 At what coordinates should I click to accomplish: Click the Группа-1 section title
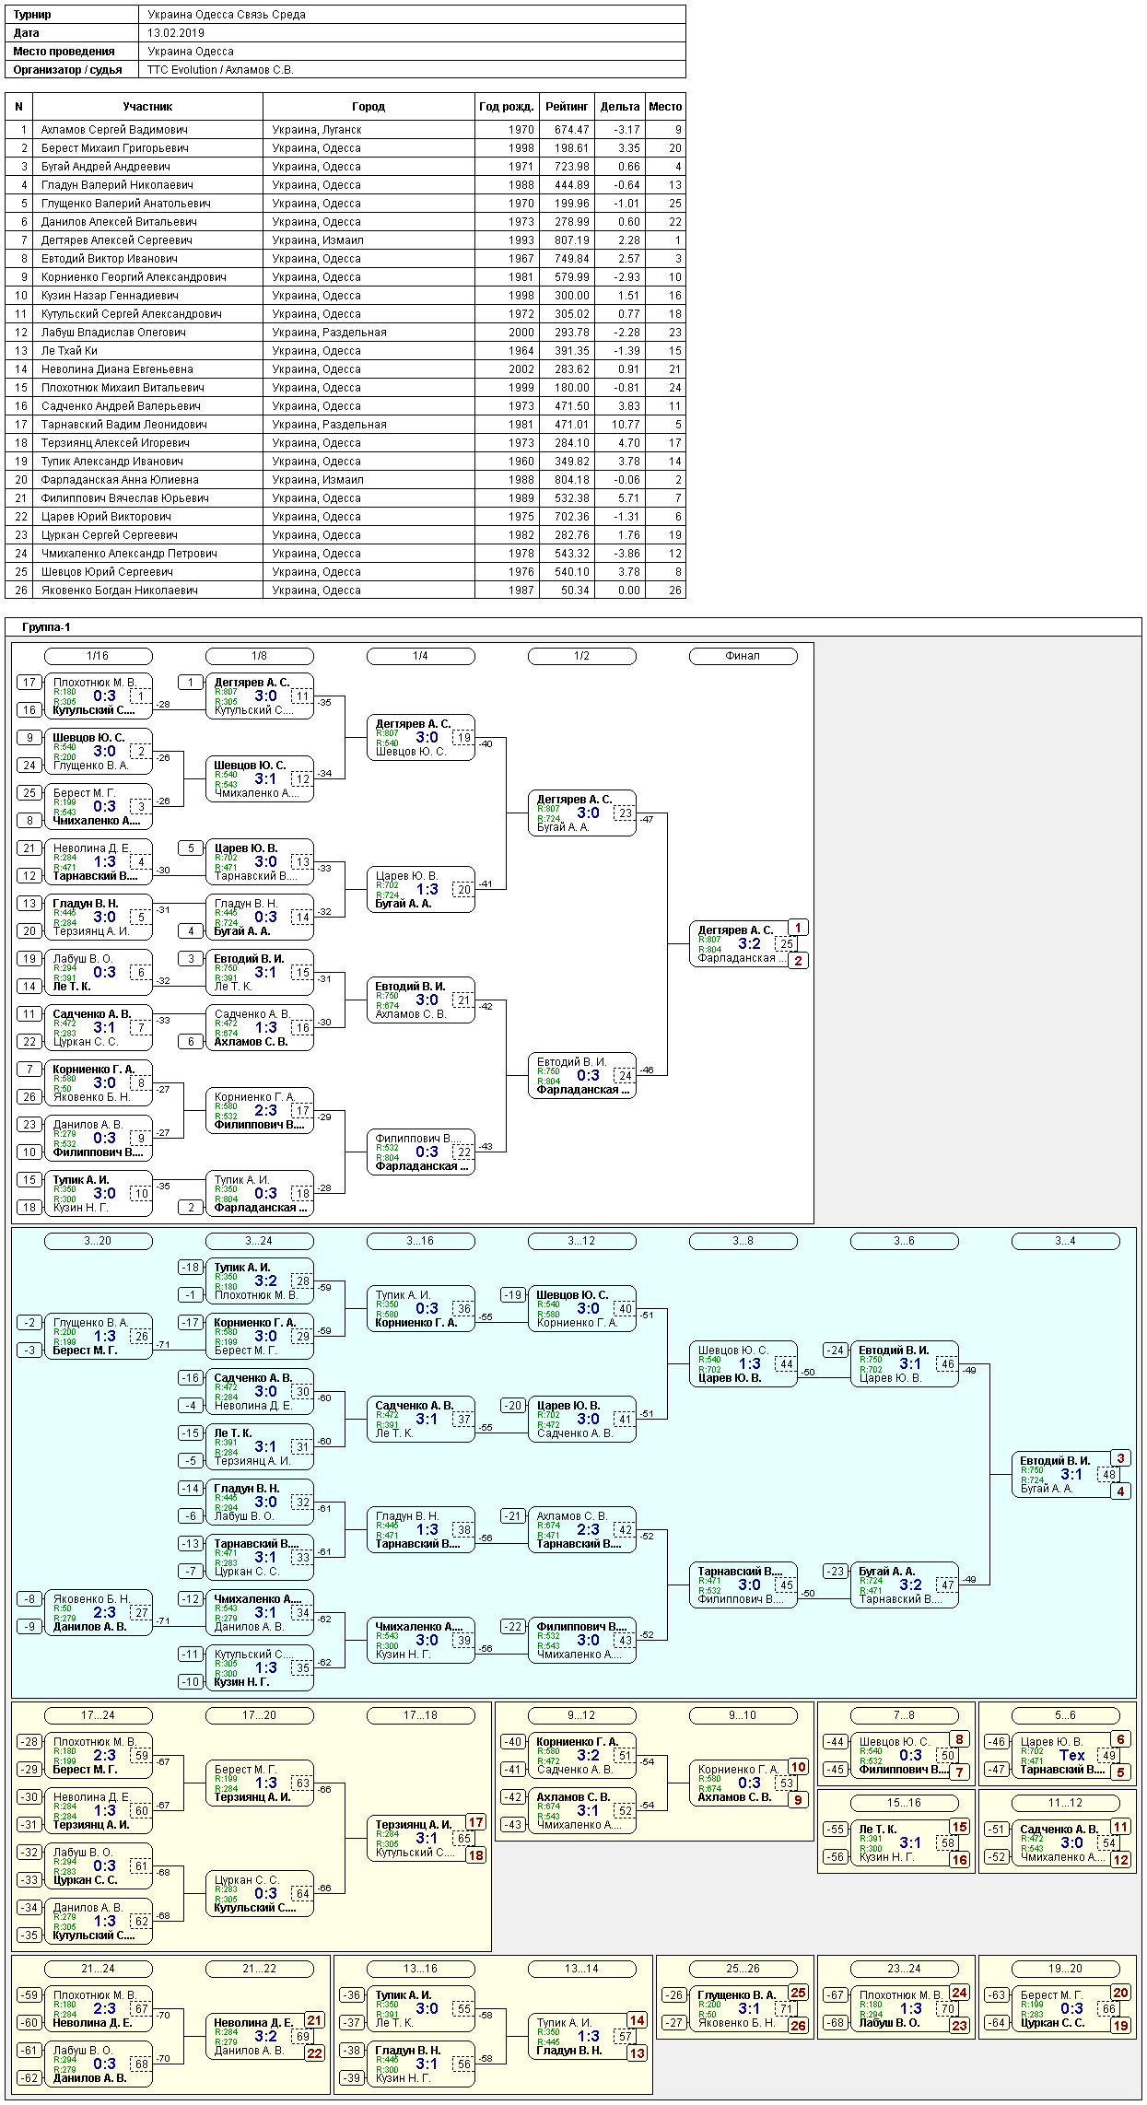[48, 627]
